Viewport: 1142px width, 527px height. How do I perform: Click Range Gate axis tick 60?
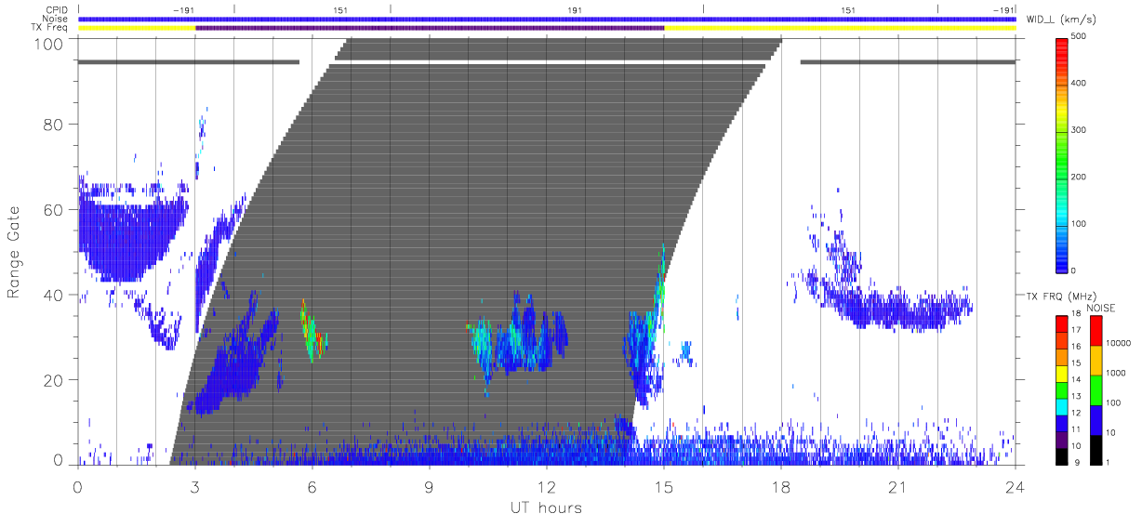(55, 210)
